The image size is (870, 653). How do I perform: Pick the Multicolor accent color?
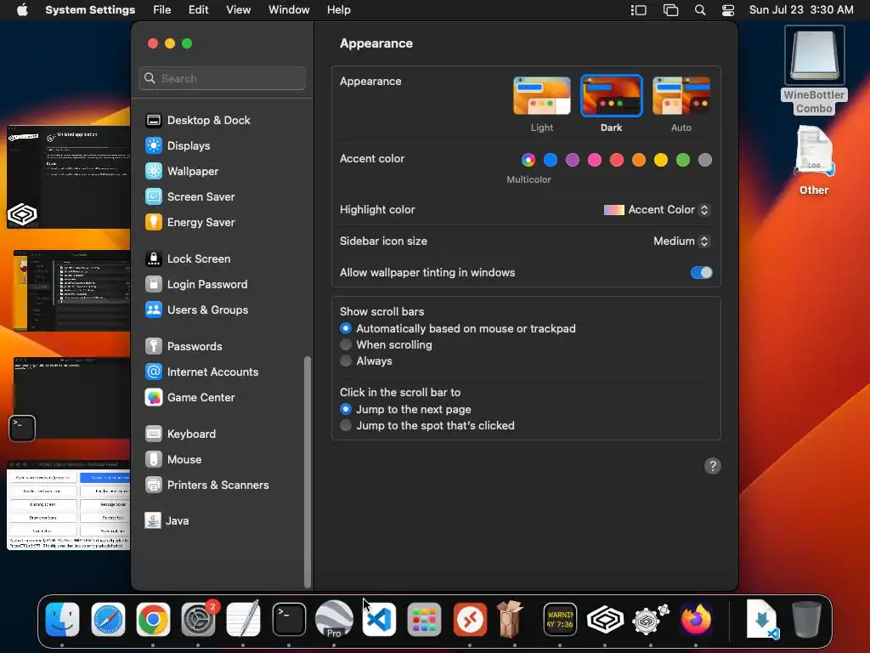[528, 160]
